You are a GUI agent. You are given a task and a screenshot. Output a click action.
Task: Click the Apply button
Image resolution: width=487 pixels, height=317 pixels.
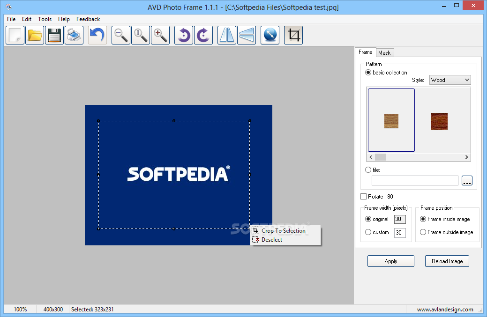click(x=391, y=261)
